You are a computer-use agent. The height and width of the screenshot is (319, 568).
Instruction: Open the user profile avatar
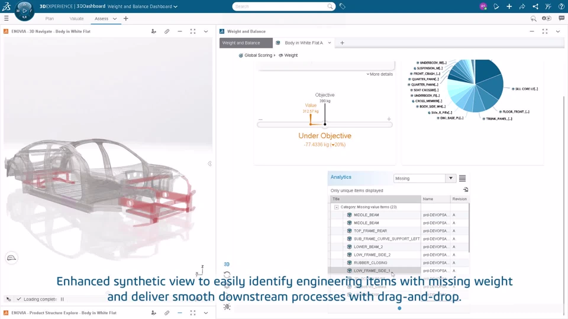483,6
